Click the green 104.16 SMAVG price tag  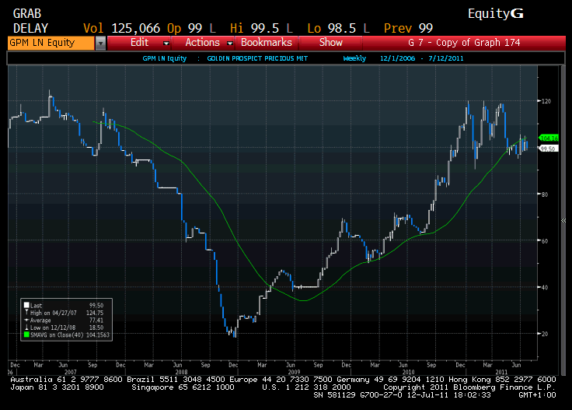tap(549, 138)
